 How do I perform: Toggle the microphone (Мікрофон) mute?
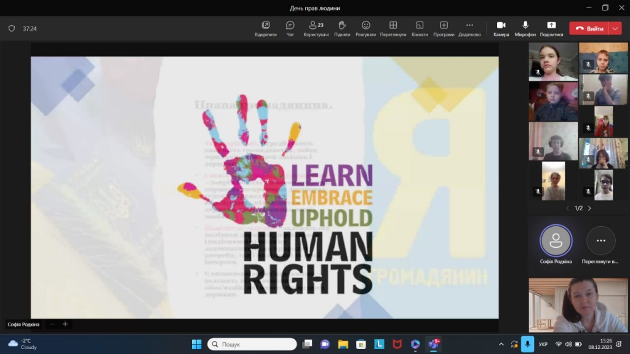pos(525,28)
